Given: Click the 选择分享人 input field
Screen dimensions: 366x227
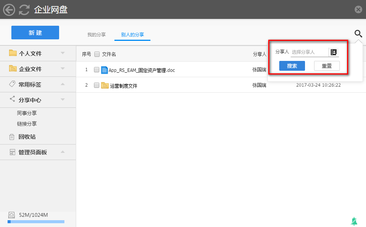Looking at the screenshot, I should tap(309, 52).
